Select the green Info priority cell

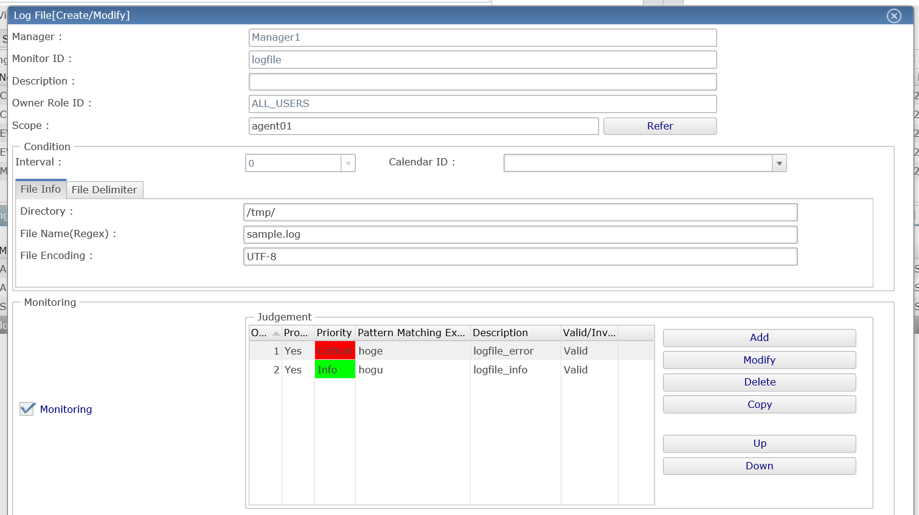pos(335,369)
